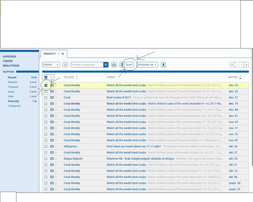Open the Csillagozott starred folder
This screenshot has height=202, width=253.
14,106
